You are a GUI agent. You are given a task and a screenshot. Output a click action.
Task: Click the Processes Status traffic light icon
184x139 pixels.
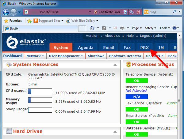pos(128,64)
